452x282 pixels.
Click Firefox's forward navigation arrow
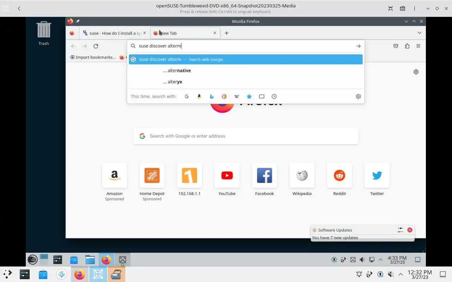click(x=84, y=46)
